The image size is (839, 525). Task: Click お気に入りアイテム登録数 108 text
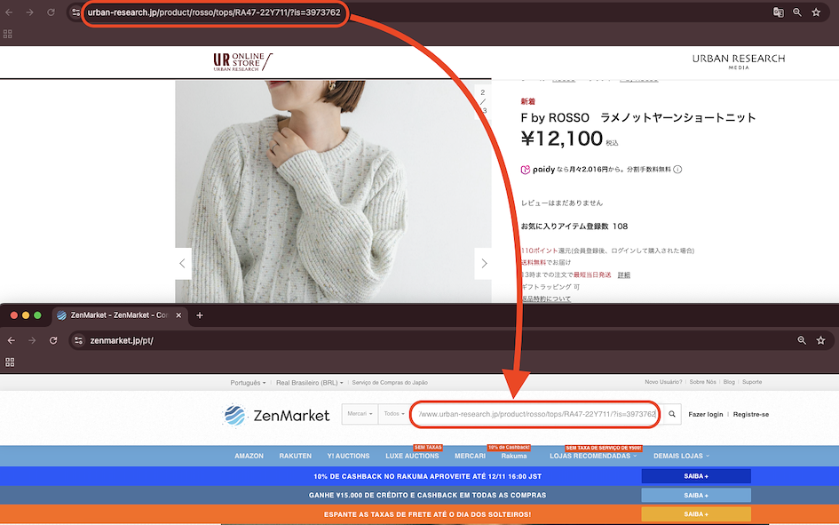[x=574, y=227]
